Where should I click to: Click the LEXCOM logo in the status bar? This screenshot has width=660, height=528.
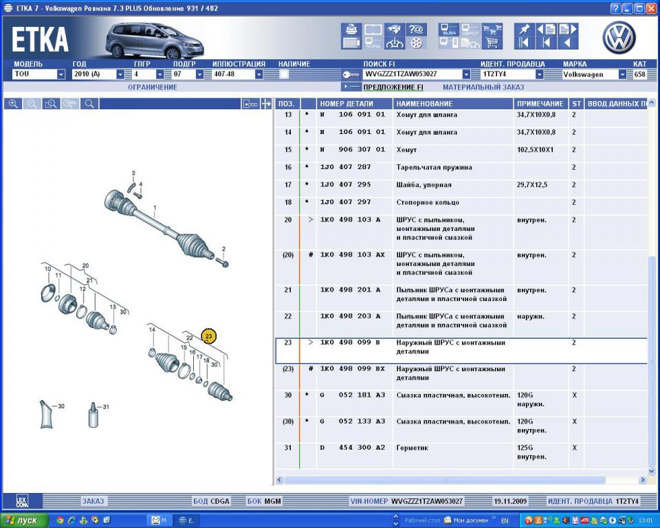point(22,501)
